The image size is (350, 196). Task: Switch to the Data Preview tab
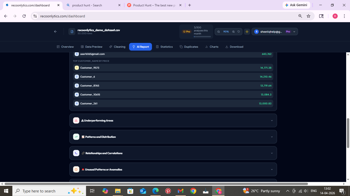(x=91, y=47)
